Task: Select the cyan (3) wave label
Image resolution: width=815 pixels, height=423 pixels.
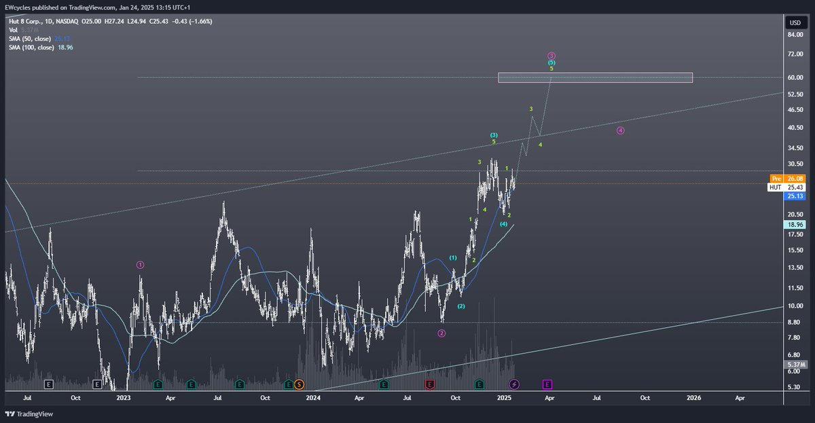Action: tap(494, 135)
